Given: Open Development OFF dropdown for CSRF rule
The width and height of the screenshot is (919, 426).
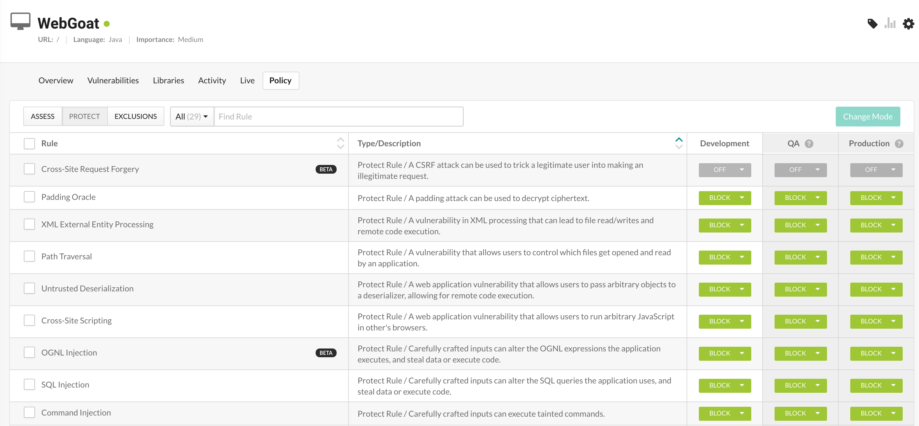Looking at the screenshot, I should pyautogui.click(x=724, y=170).
